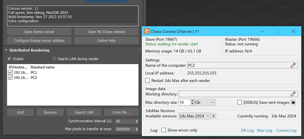Tick the Show errors only checkbox
Viewport: 304px width, 139px height.
(x=164, y=130)
